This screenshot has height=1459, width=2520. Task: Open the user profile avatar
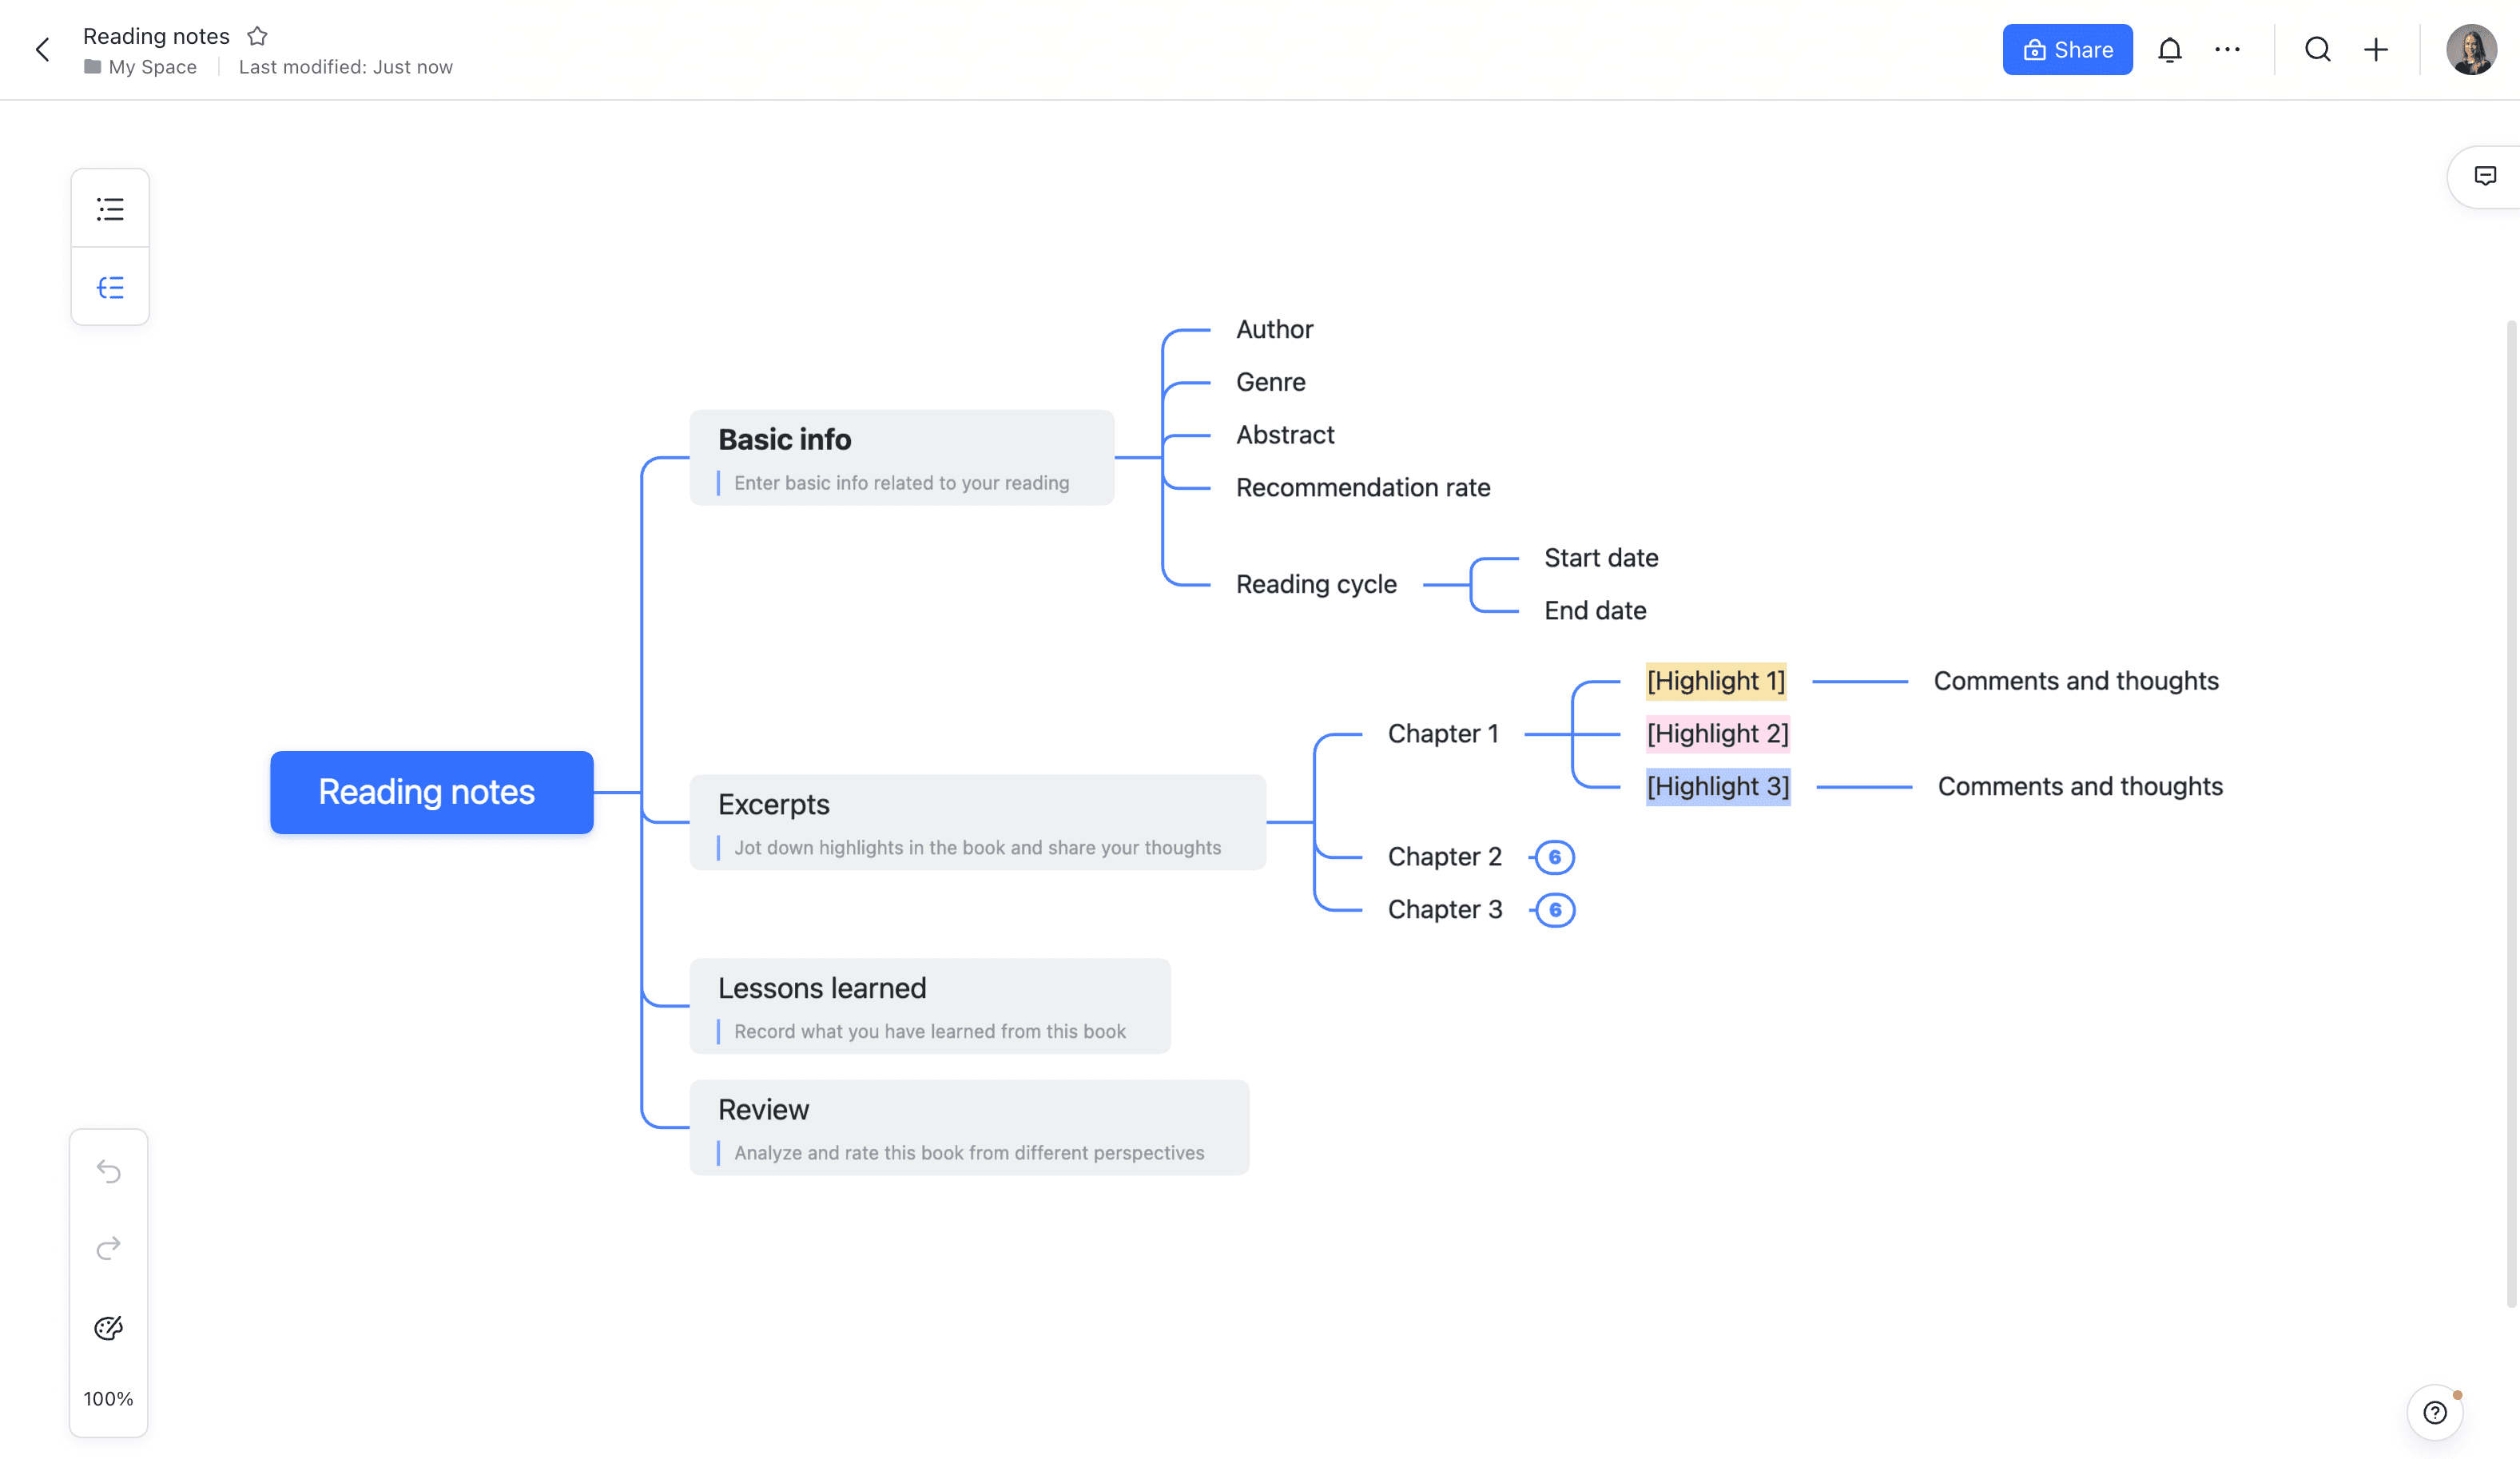(2470, 50)
